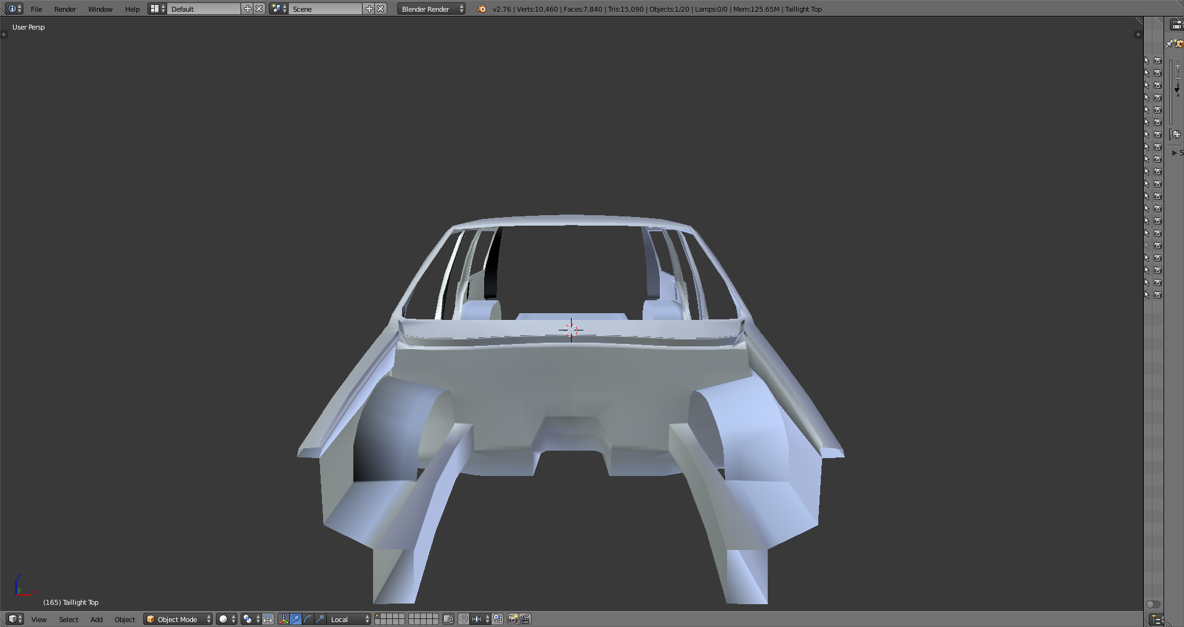Screen dimensions: 1184x627
Task: Open the 3D View editor type selector
Action: (15, 619)
